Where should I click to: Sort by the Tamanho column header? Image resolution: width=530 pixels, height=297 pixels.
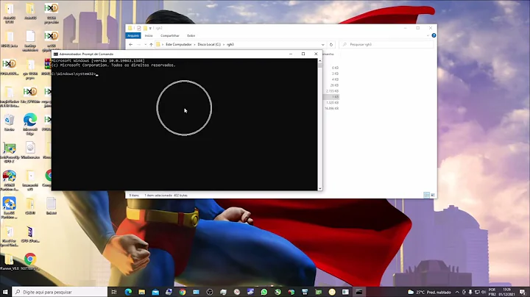(328, 54)
